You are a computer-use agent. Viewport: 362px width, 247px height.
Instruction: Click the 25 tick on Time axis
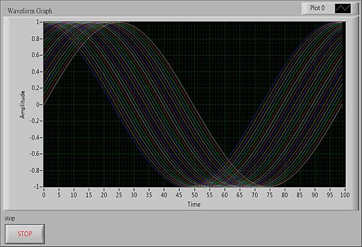(x=119, y=195)
